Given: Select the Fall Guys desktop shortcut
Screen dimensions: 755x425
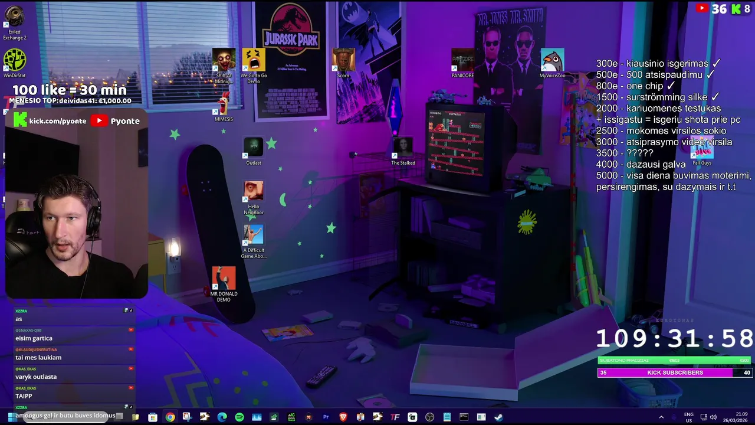Looking at the screenshot, I should (x=702, y=152).
